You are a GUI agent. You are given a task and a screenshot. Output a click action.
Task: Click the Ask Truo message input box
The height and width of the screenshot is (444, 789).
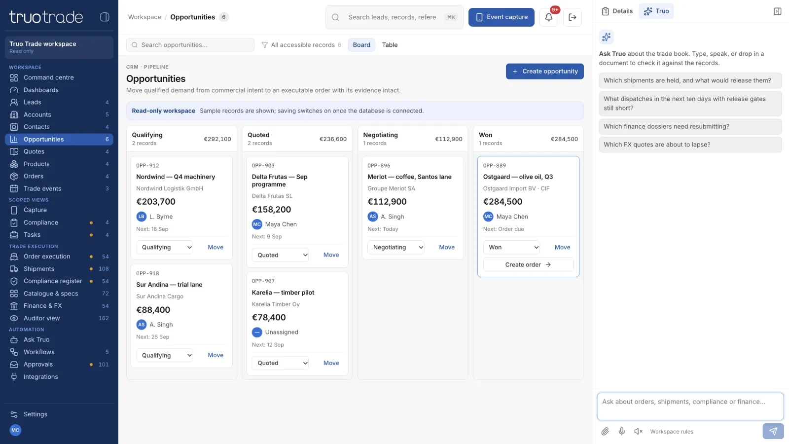[690, 407]
